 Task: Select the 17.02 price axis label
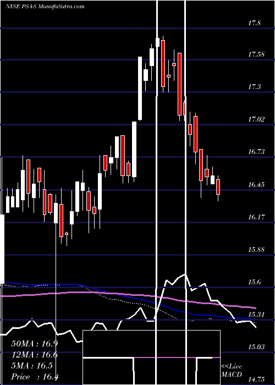click(256, 119)
